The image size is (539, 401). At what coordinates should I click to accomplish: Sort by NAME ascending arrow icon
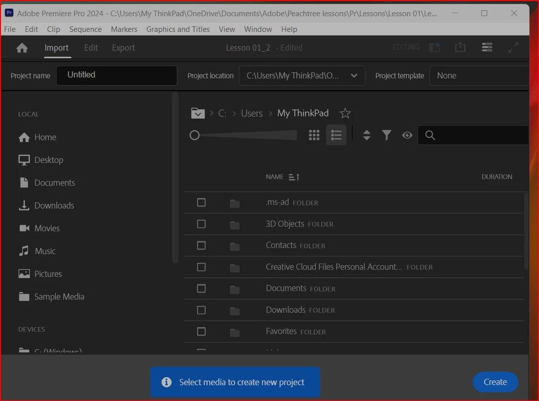click(x=294, y=177)
